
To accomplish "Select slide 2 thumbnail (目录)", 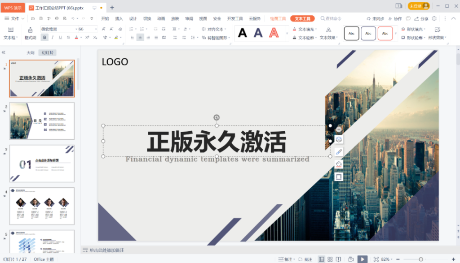I will 42,121.
